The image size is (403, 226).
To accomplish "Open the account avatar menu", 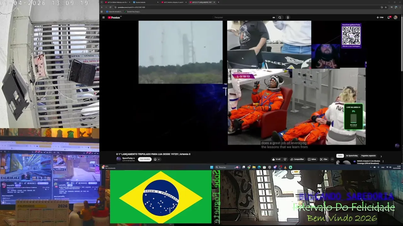I will 395,18.
